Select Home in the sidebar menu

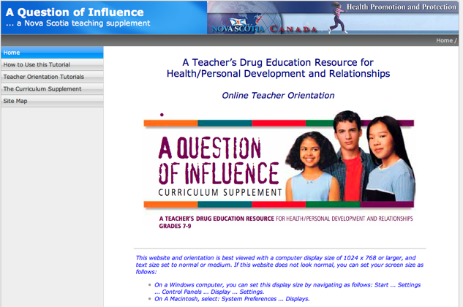(x=52, y=53)
